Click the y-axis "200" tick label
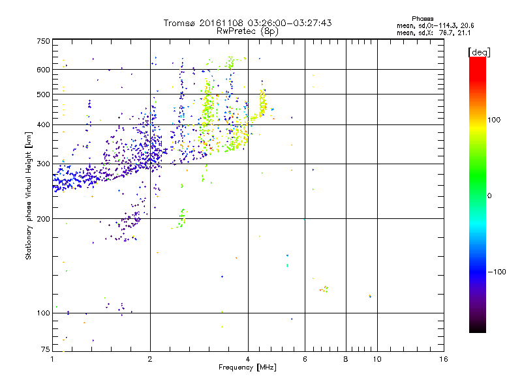The image size is (522, 391). pyautogui.click(x=44, y=219)
